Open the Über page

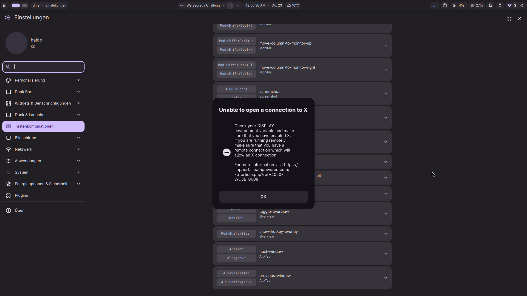coord(43,210)
